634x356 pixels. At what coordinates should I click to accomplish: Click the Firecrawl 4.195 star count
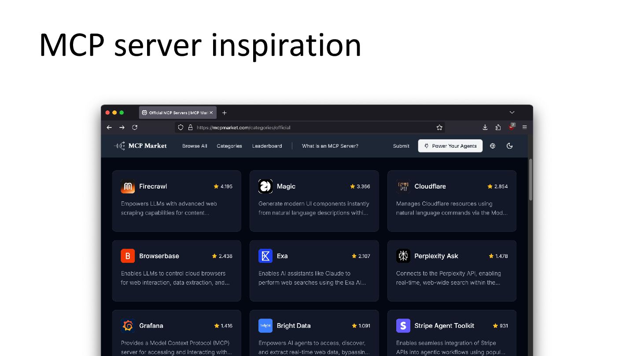coord(223,186)
